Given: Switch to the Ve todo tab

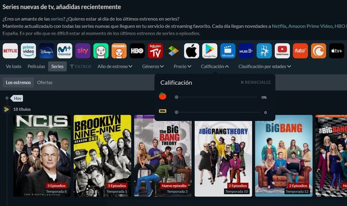Looking at the screenshot, I should [13, 67].
